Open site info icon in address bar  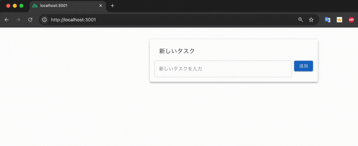tap(44, 20)
